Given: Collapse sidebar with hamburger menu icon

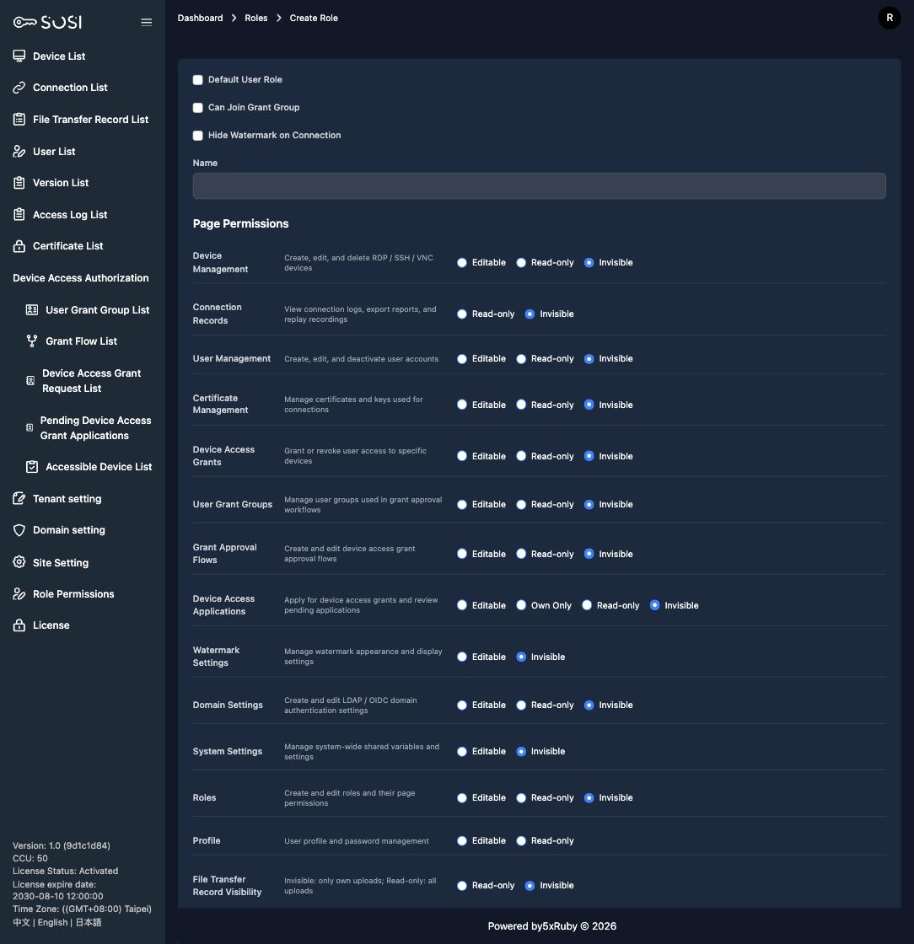Looking at the screenshot, I should [x=147, y=22].
